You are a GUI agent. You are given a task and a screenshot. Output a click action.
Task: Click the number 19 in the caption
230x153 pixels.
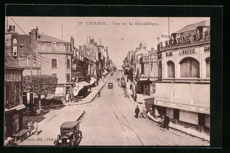coord(80,23)
